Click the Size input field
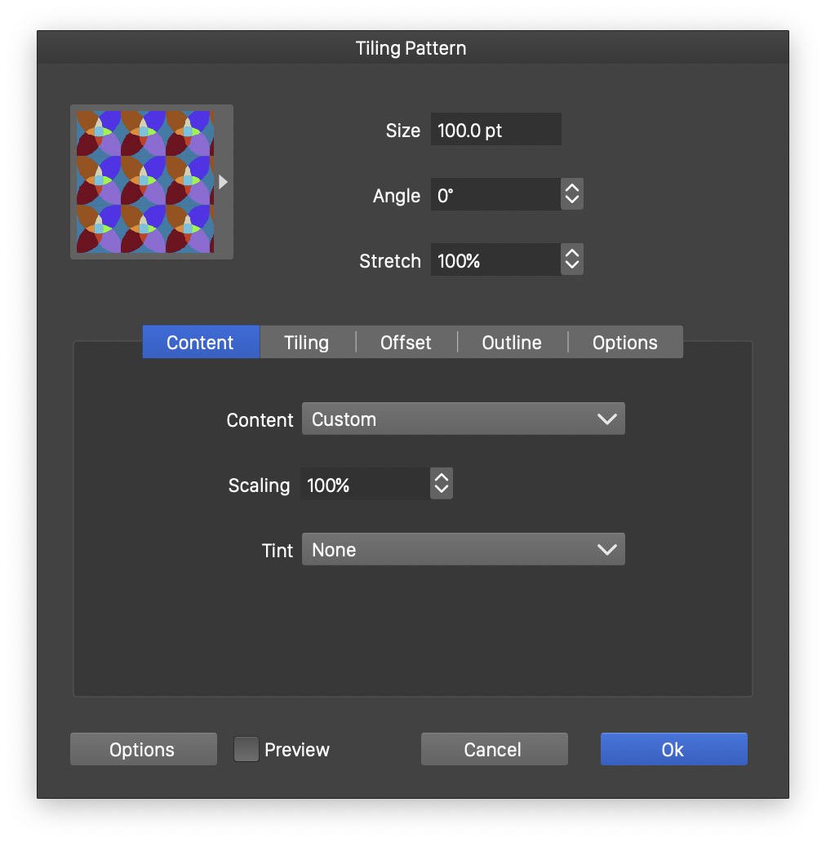This screenshot has height=842, width=826. coord(495,130)
